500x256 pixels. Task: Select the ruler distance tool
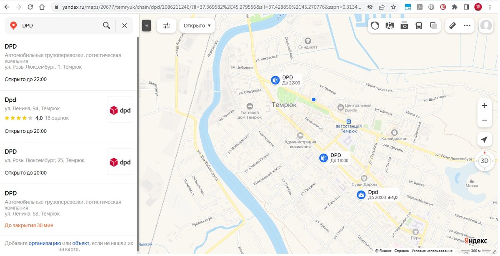coord(452,25)
